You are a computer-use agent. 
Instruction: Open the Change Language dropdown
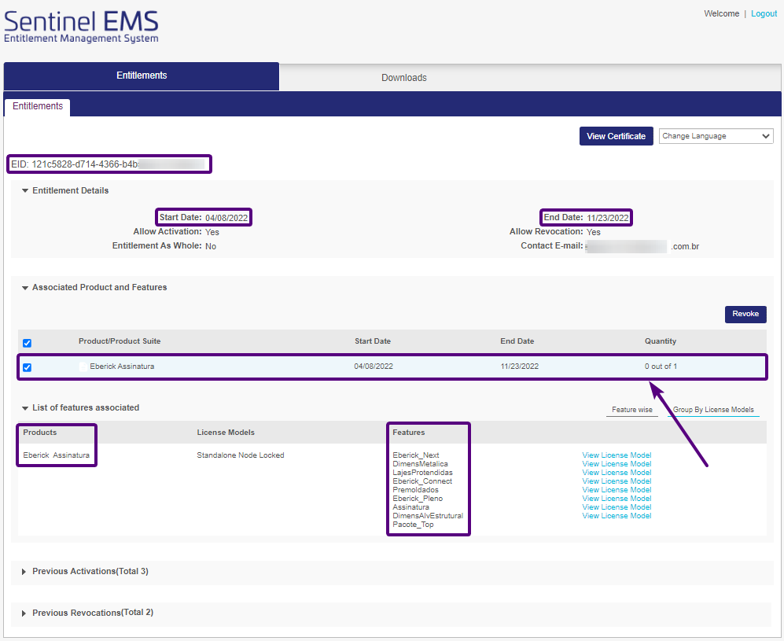coord(716,136)
